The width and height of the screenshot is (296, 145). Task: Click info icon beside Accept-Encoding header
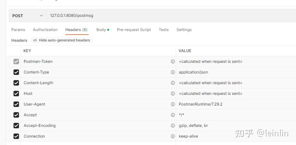click(173, 126)
